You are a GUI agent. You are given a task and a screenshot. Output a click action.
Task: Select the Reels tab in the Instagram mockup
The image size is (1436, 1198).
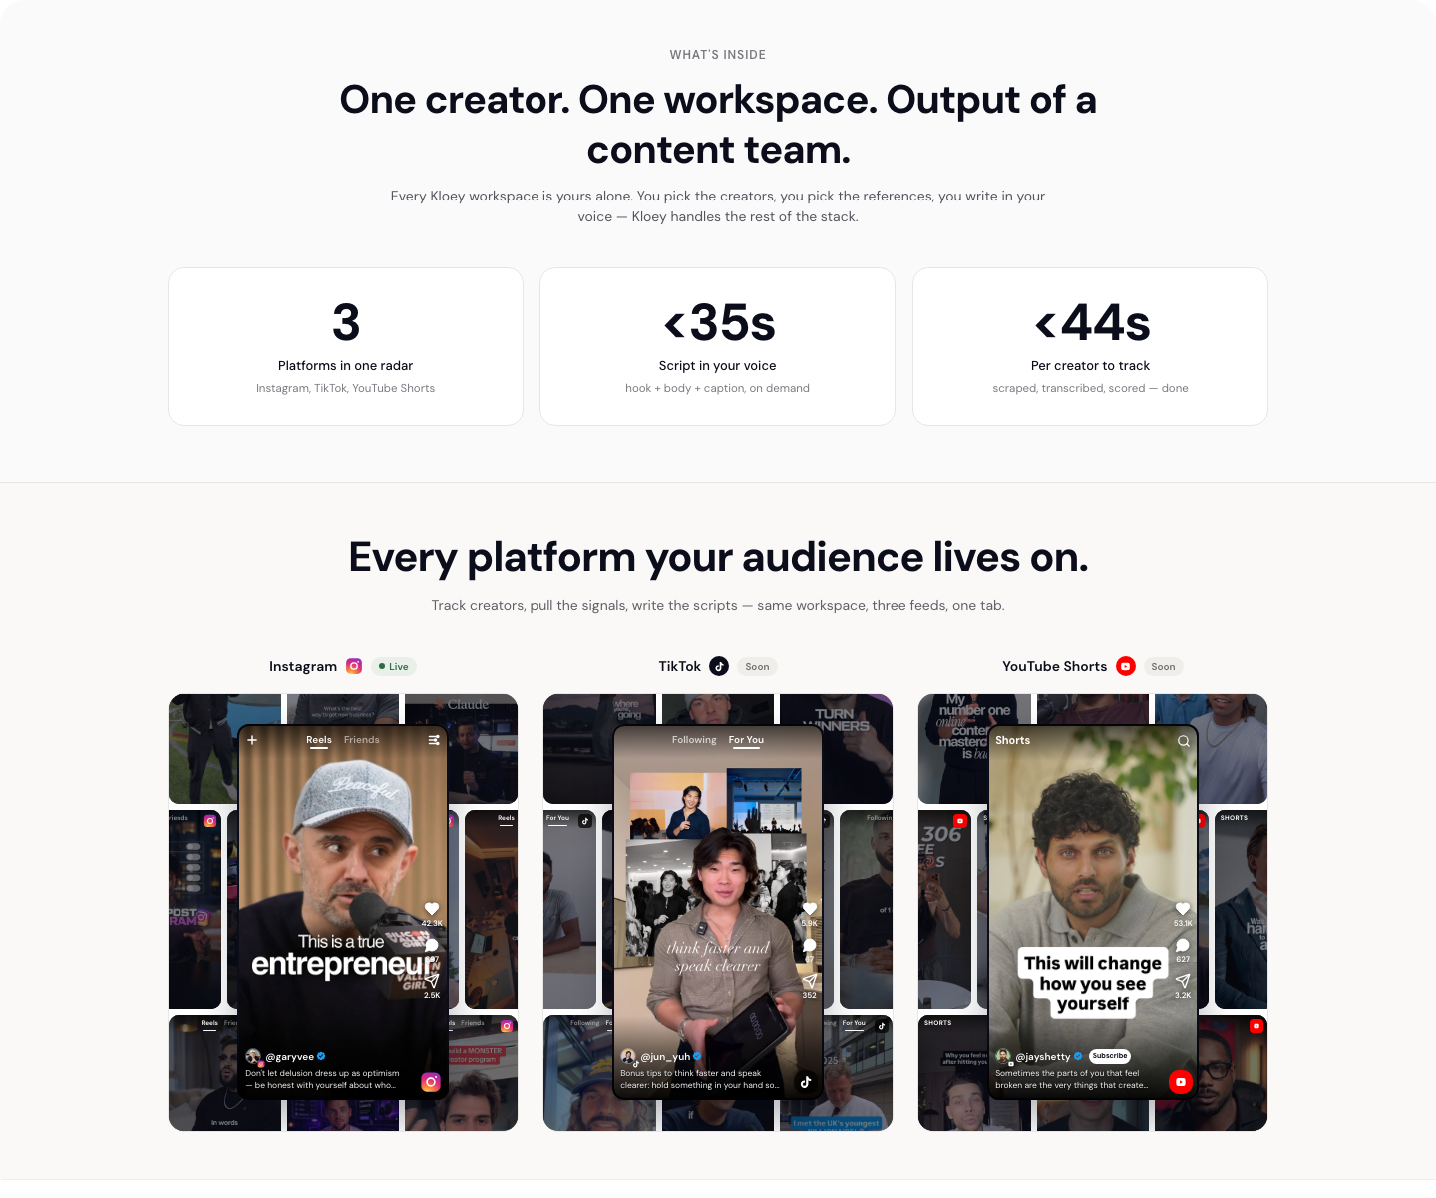coord(319,740)
